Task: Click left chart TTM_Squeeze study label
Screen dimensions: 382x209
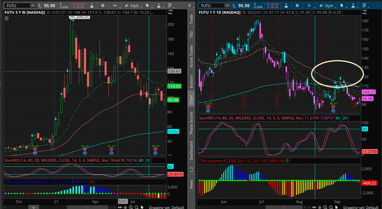Action: pos(38,182)
